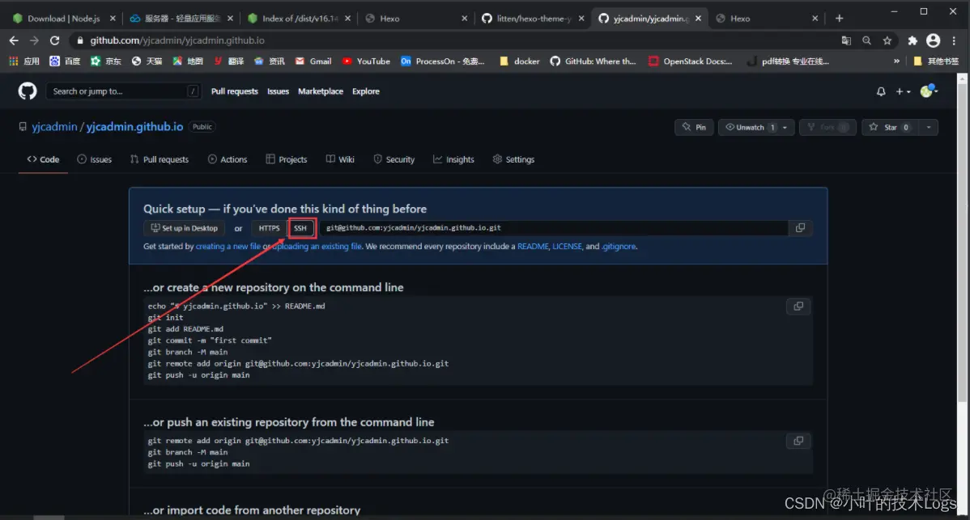Switch to the Index of /dist tab
This screenshot has height=520, width=970.
point(300,19)
